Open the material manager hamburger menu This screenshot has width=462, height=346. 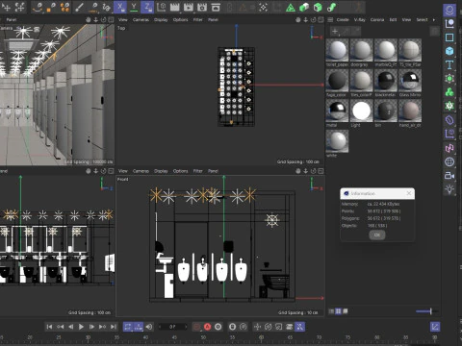click(330, 20)
